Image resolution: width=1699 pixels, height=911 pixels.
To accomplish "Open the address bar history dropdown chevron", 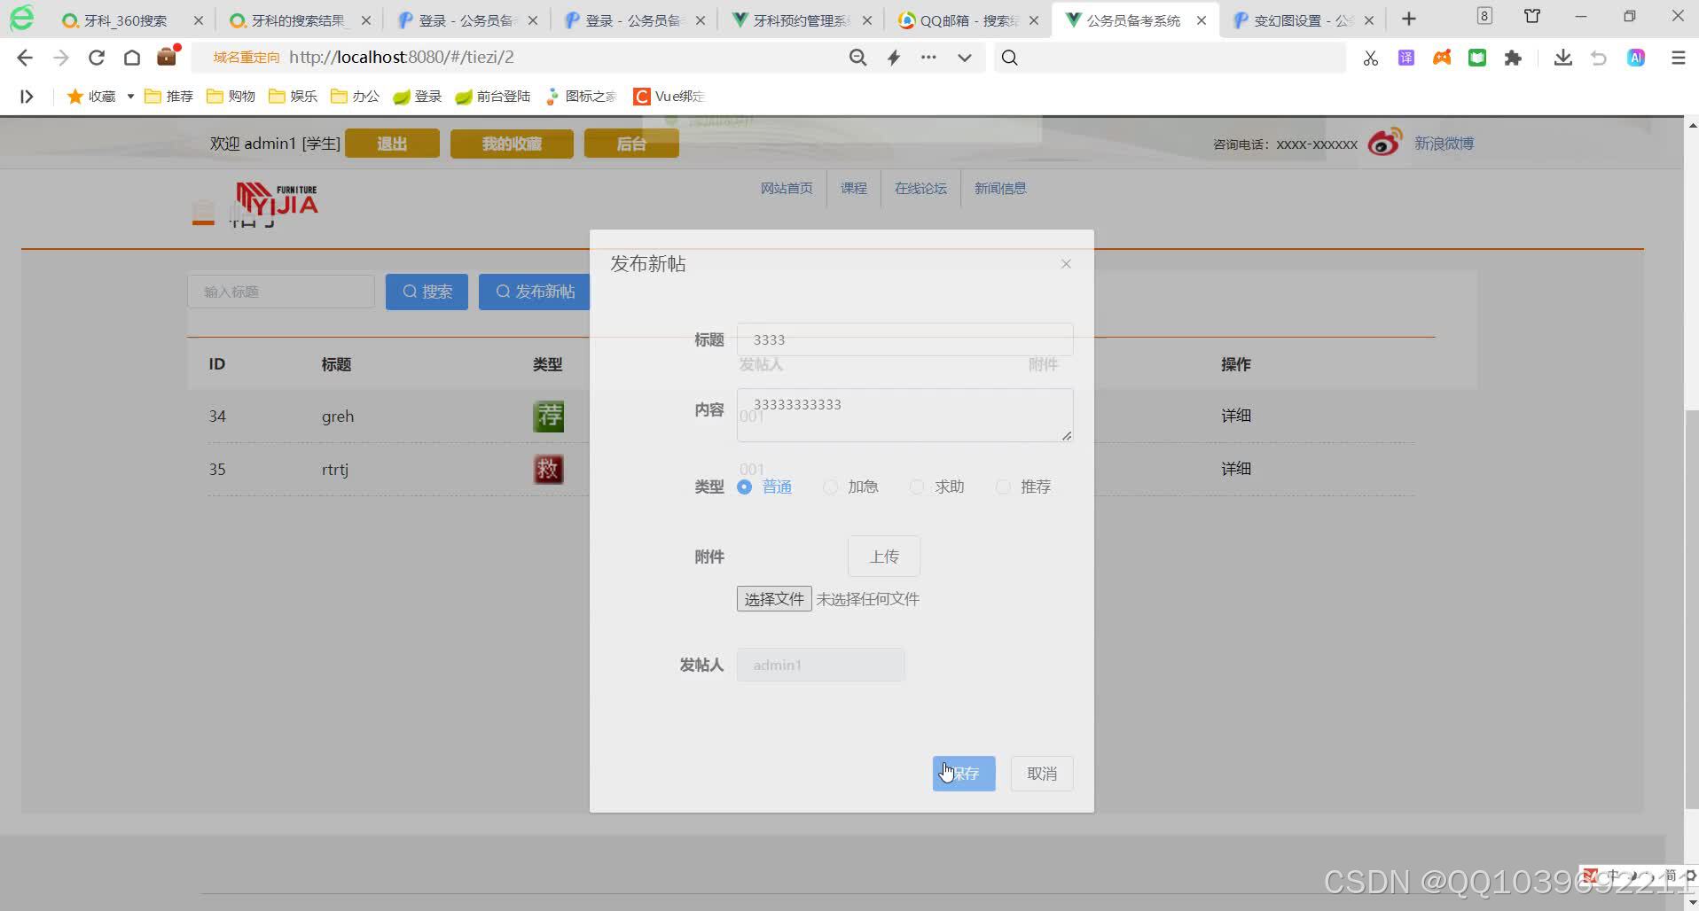I will coord(964,57).
